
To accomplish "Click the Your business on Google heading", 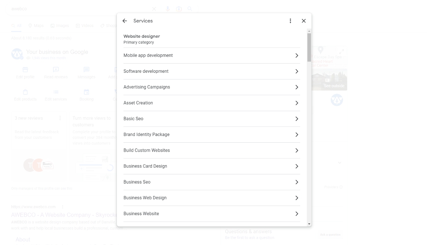I will click(x=57, y=52).
